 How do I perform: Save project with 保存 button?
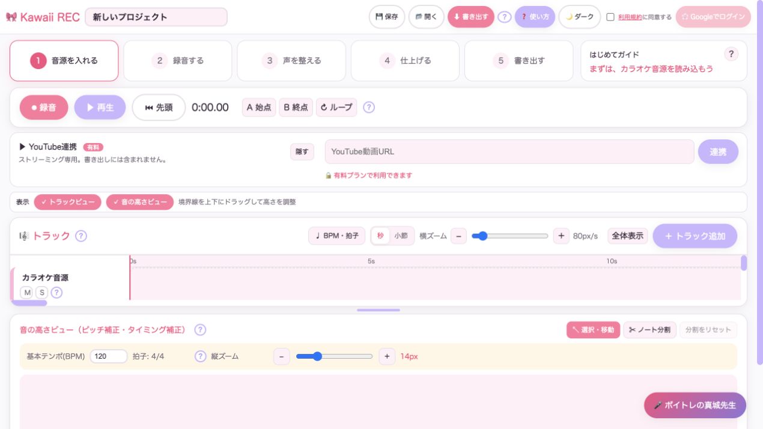[x=386, y=17]
